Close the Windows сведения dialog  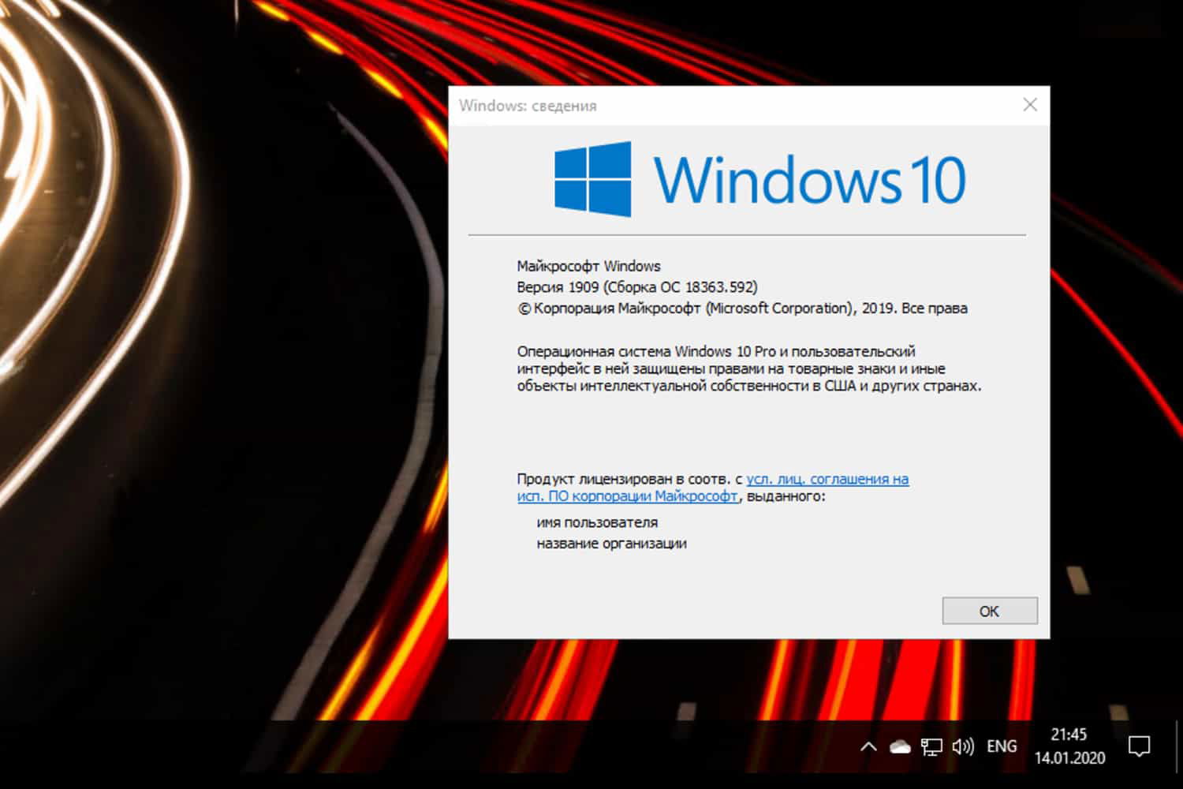point(1030,104)
